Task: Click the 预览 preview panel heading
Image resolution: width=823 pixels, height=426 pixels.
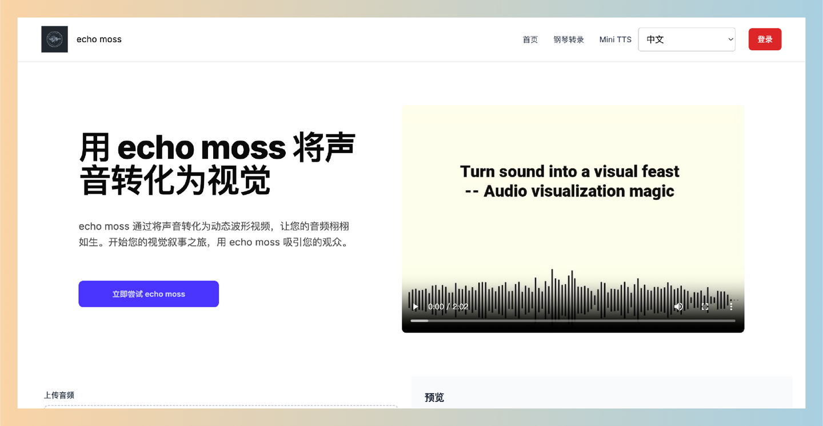Action: coord(434,397)
